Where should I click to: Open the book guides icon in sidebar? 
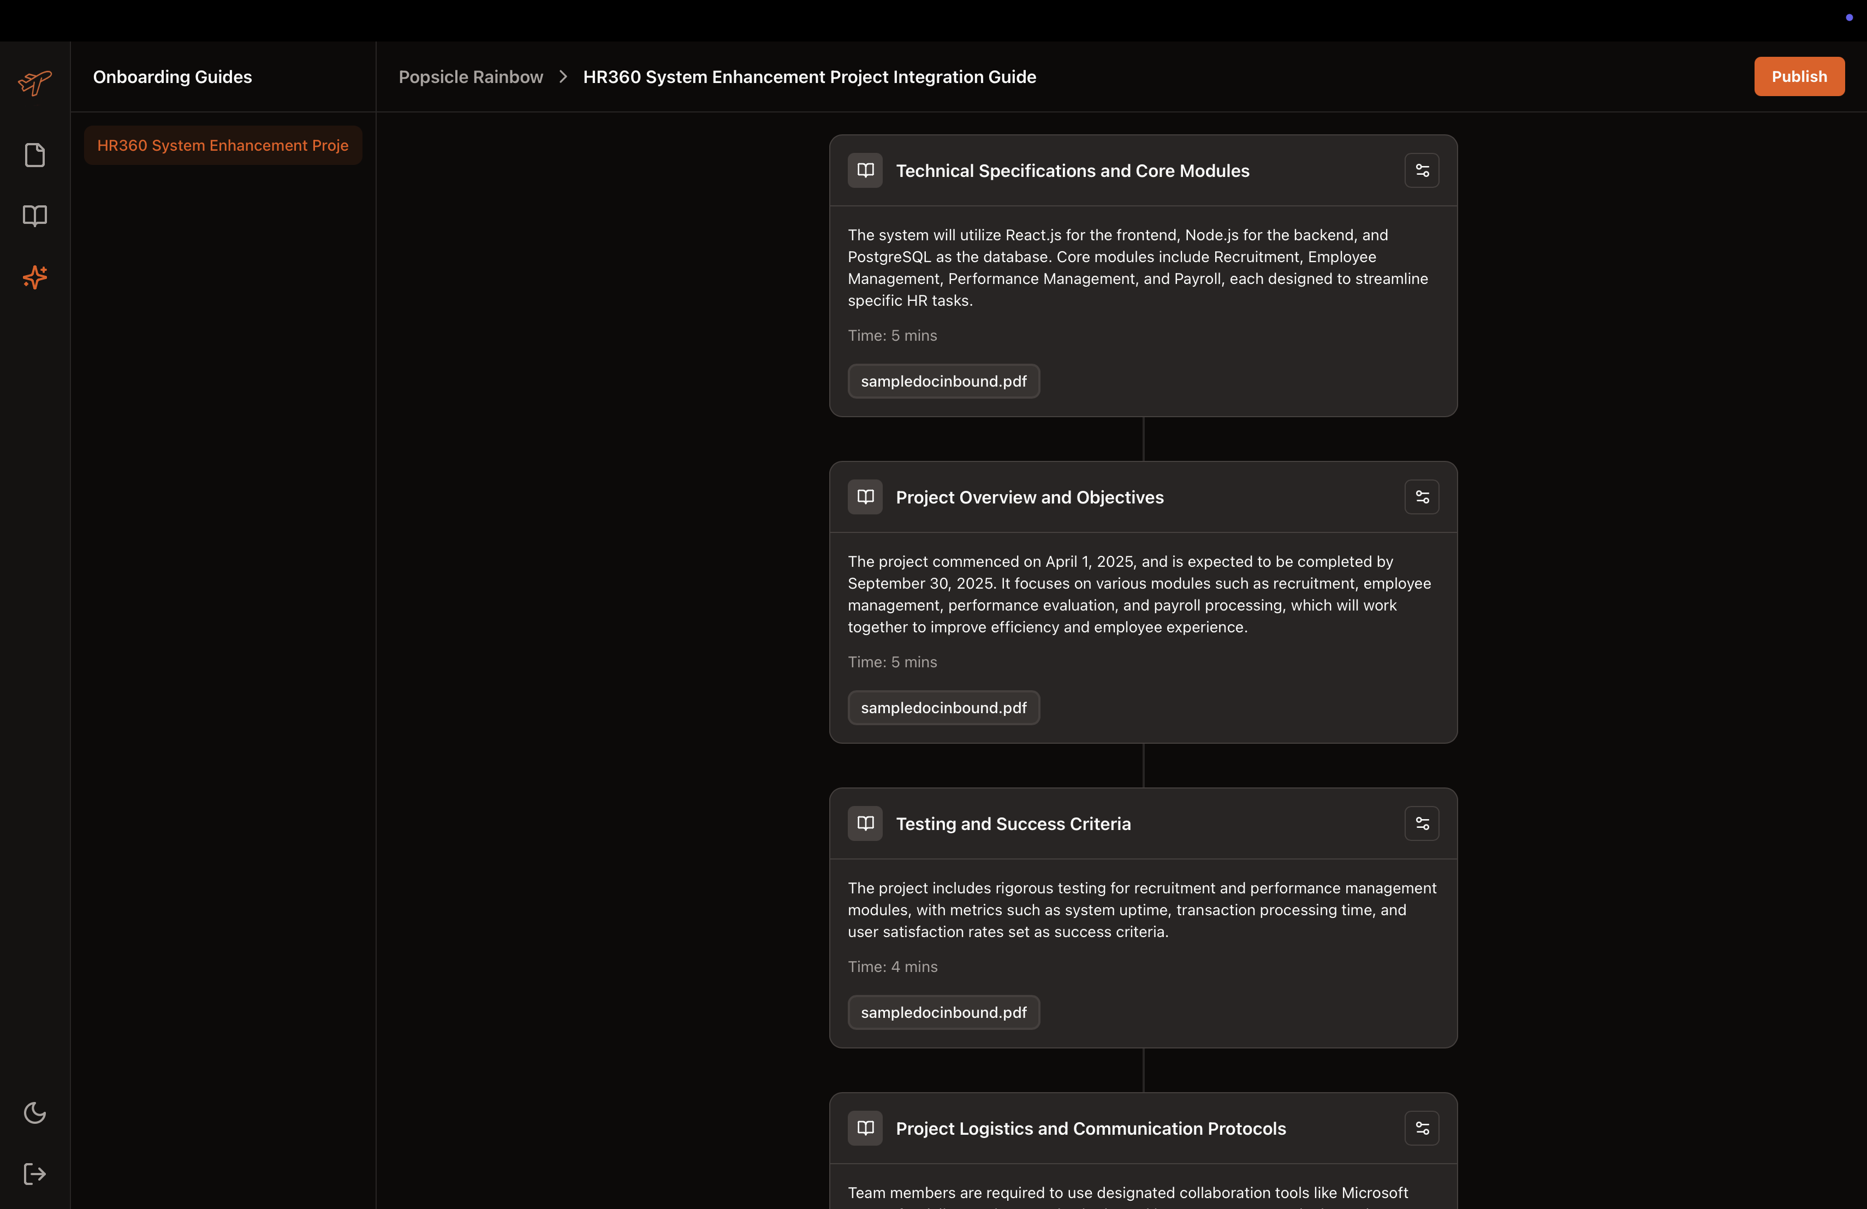(34, 216)
